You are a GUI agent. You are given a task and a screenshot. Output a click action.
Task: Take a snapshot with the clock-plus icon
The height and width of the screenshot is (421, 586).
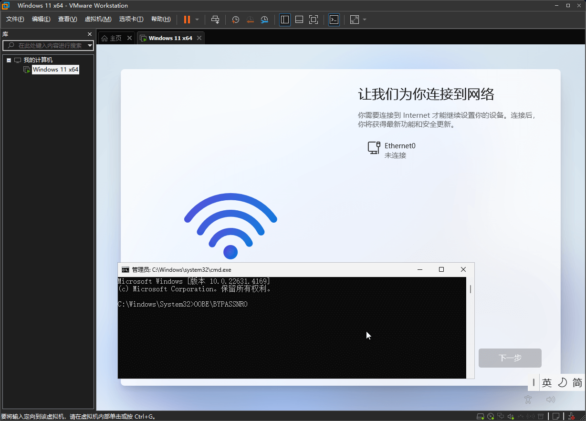pos(236,20)
